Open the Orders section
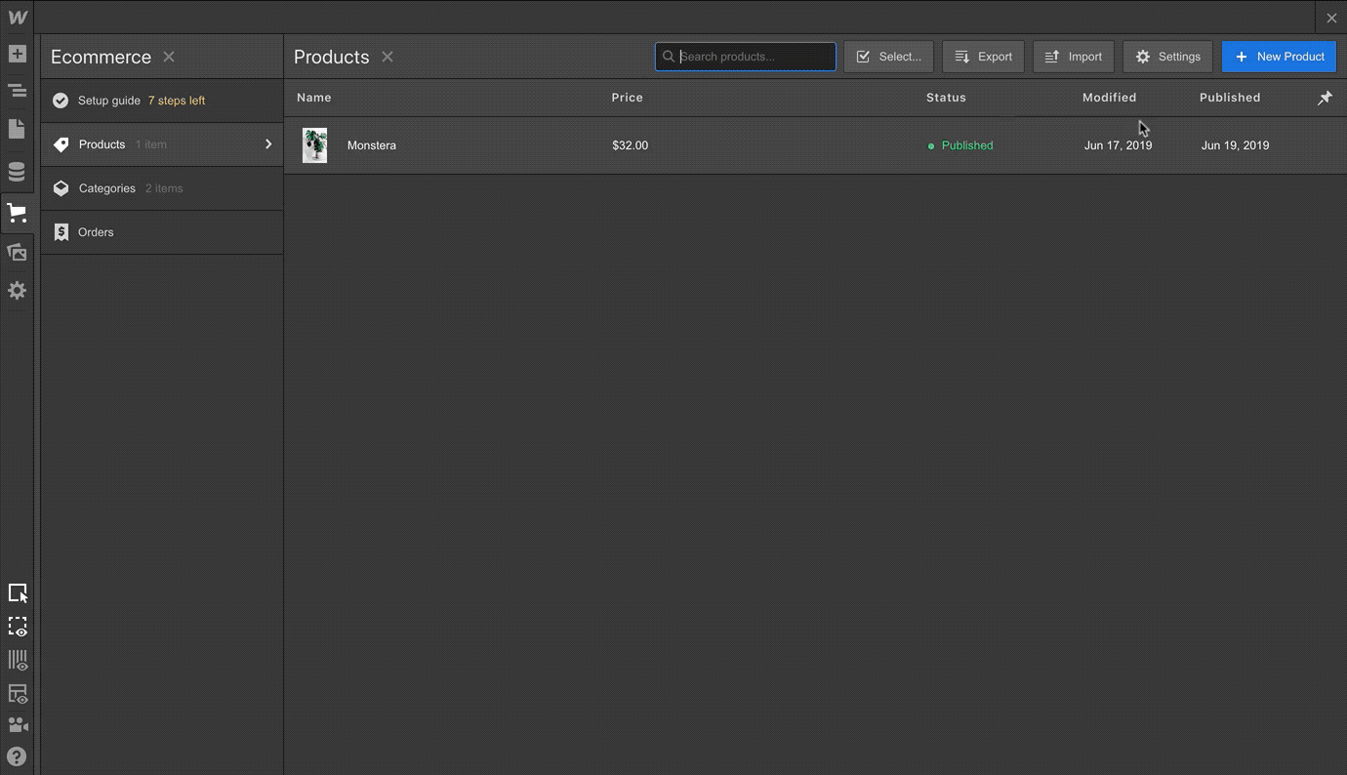The width and height of the screenshot is (1347, 775). point(96,231)
